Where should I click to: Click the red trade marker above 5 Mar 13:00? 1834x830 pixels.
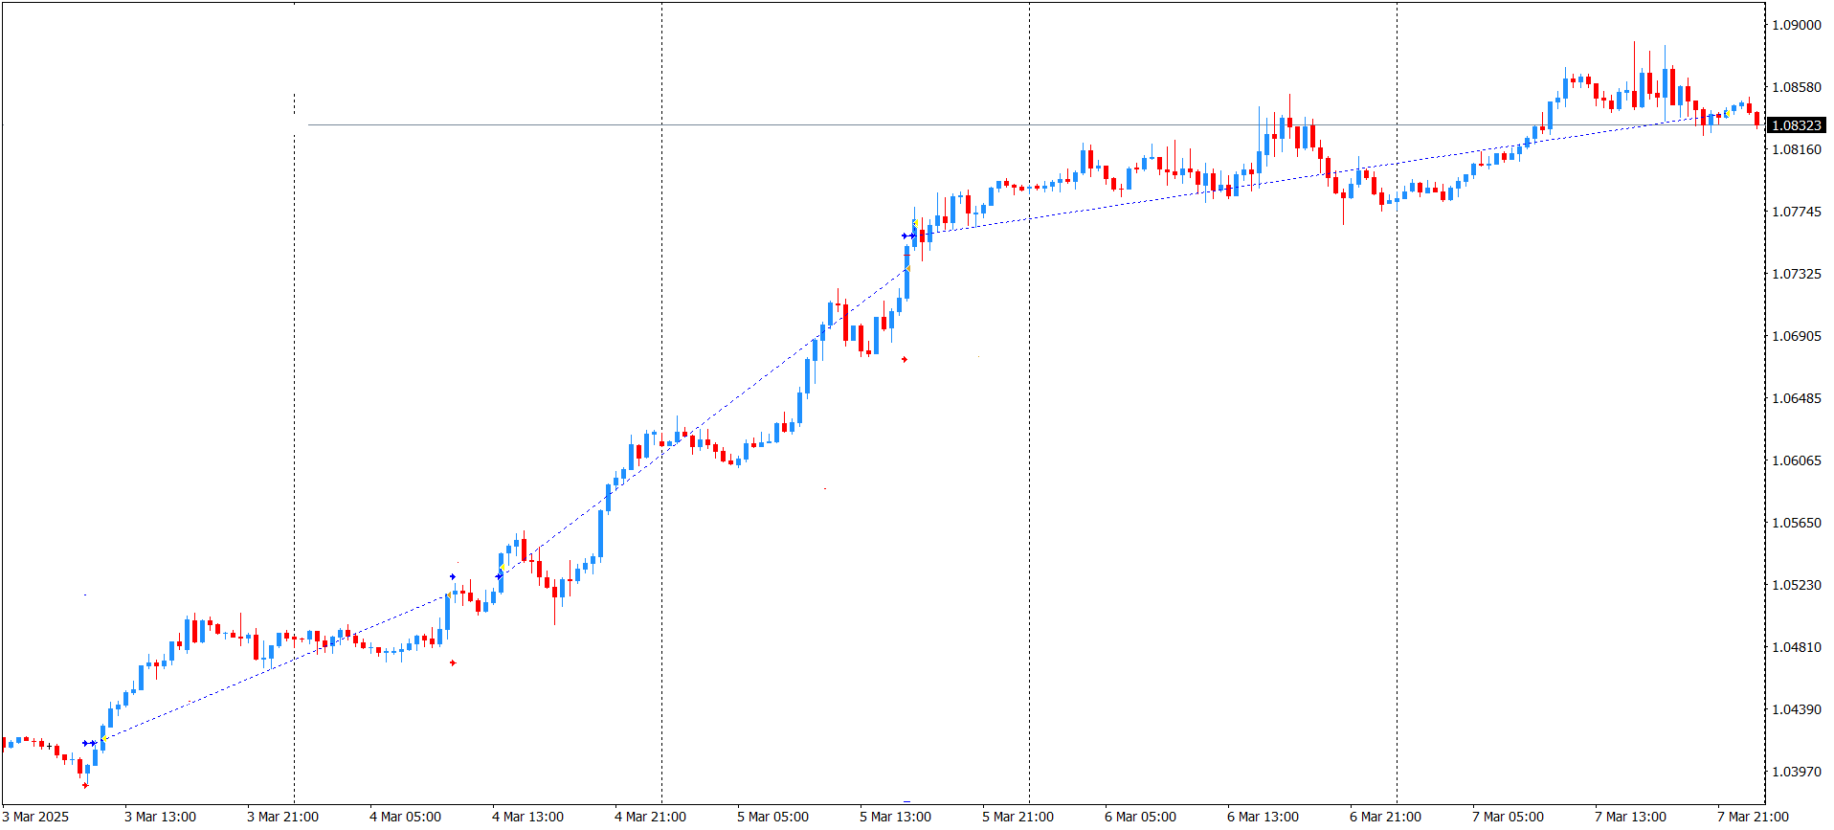[x=905, y=360]
